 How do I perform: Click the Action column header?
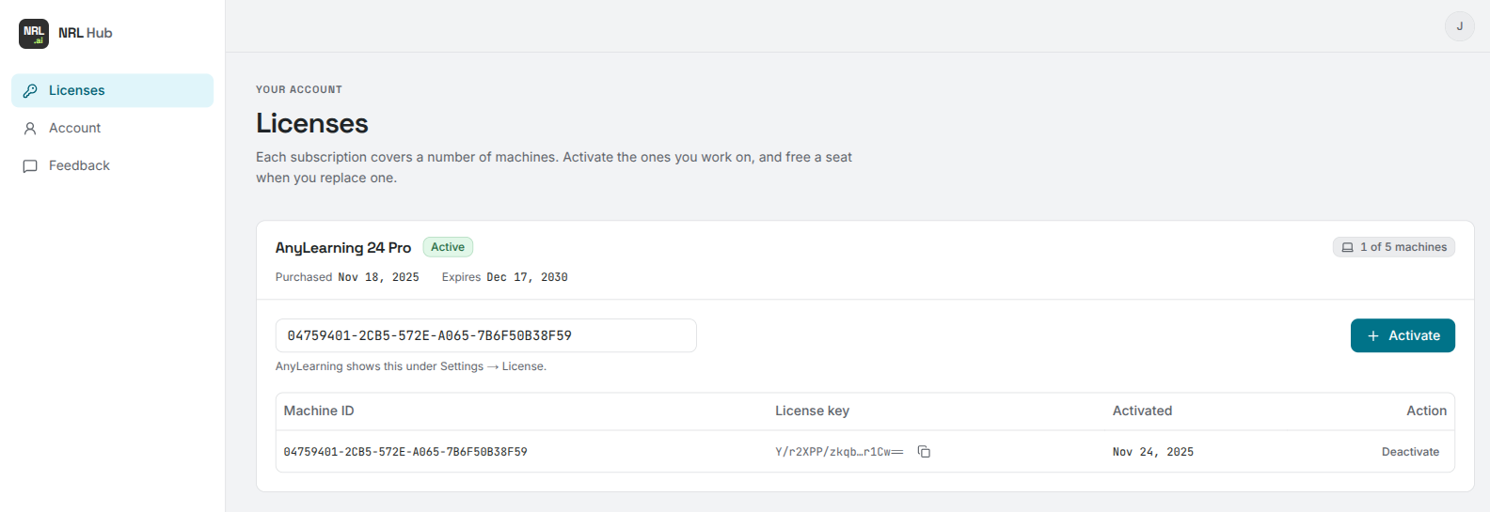coord(1426,411)
